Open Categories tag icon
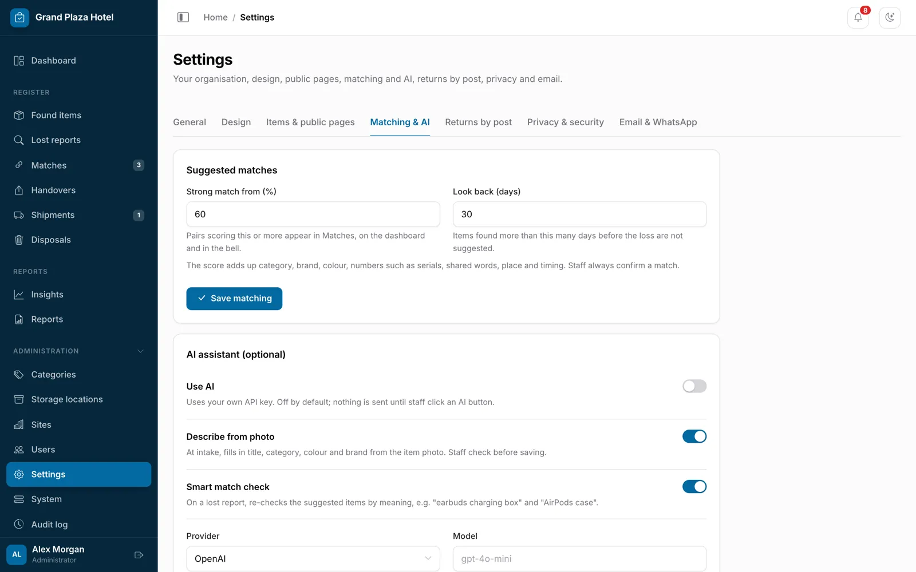Viewport: 916px width, 572px height. 19,375
